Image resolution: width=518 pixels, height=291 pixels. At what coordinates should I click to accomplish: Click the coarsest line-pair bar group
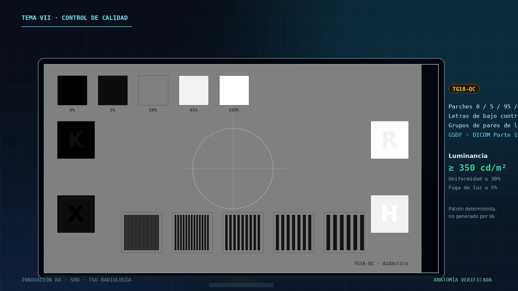[x=344, y=232]
